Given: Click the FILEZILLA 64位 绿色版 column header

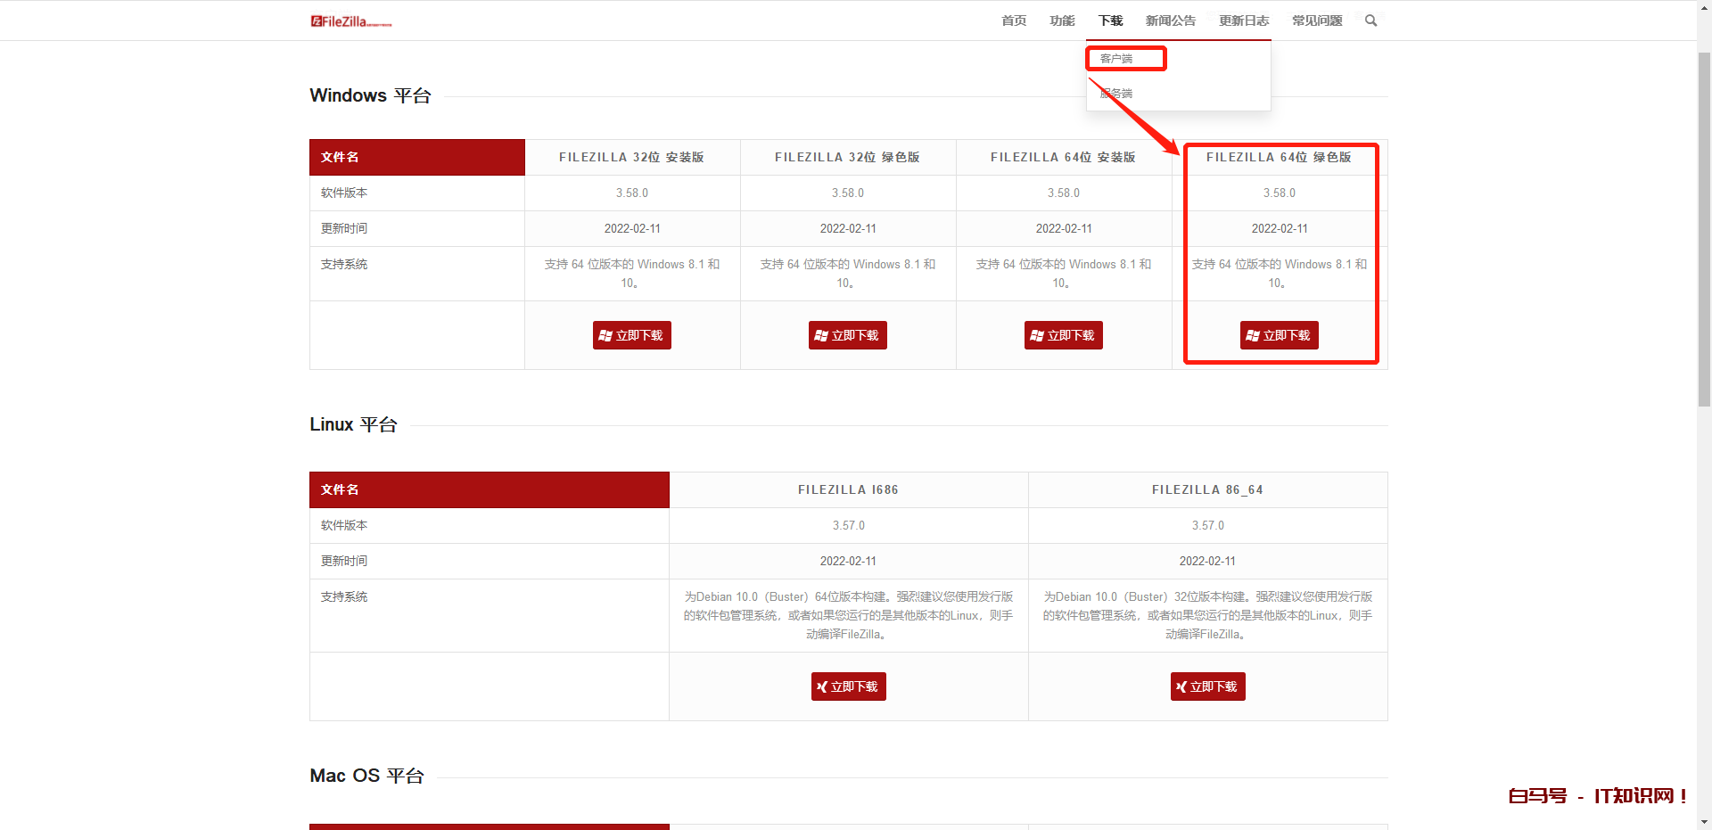Looking at the screenshot, I should click(1280, 157).
